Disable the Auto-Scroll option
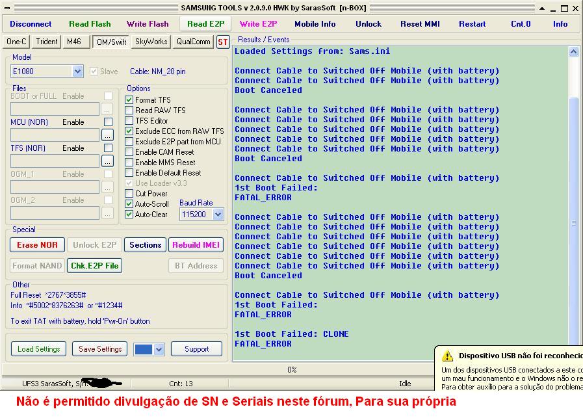 tap(129, 204)
